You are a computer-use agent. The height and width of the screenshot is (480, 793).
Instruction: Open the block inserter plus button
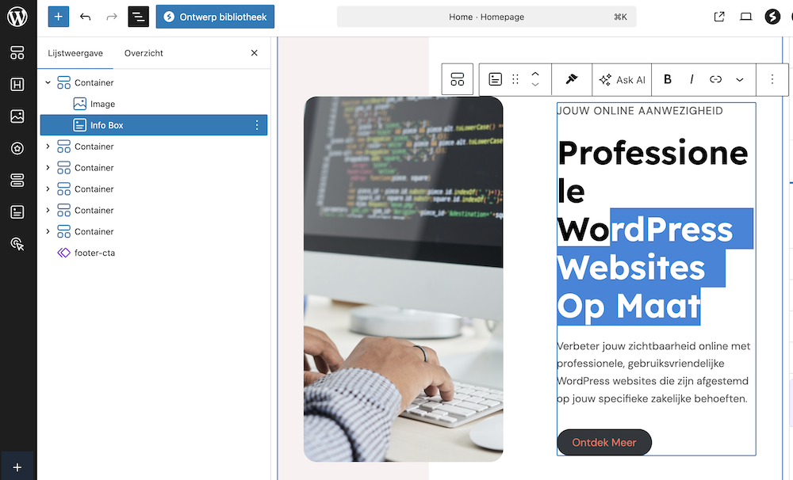click(59, 17)
